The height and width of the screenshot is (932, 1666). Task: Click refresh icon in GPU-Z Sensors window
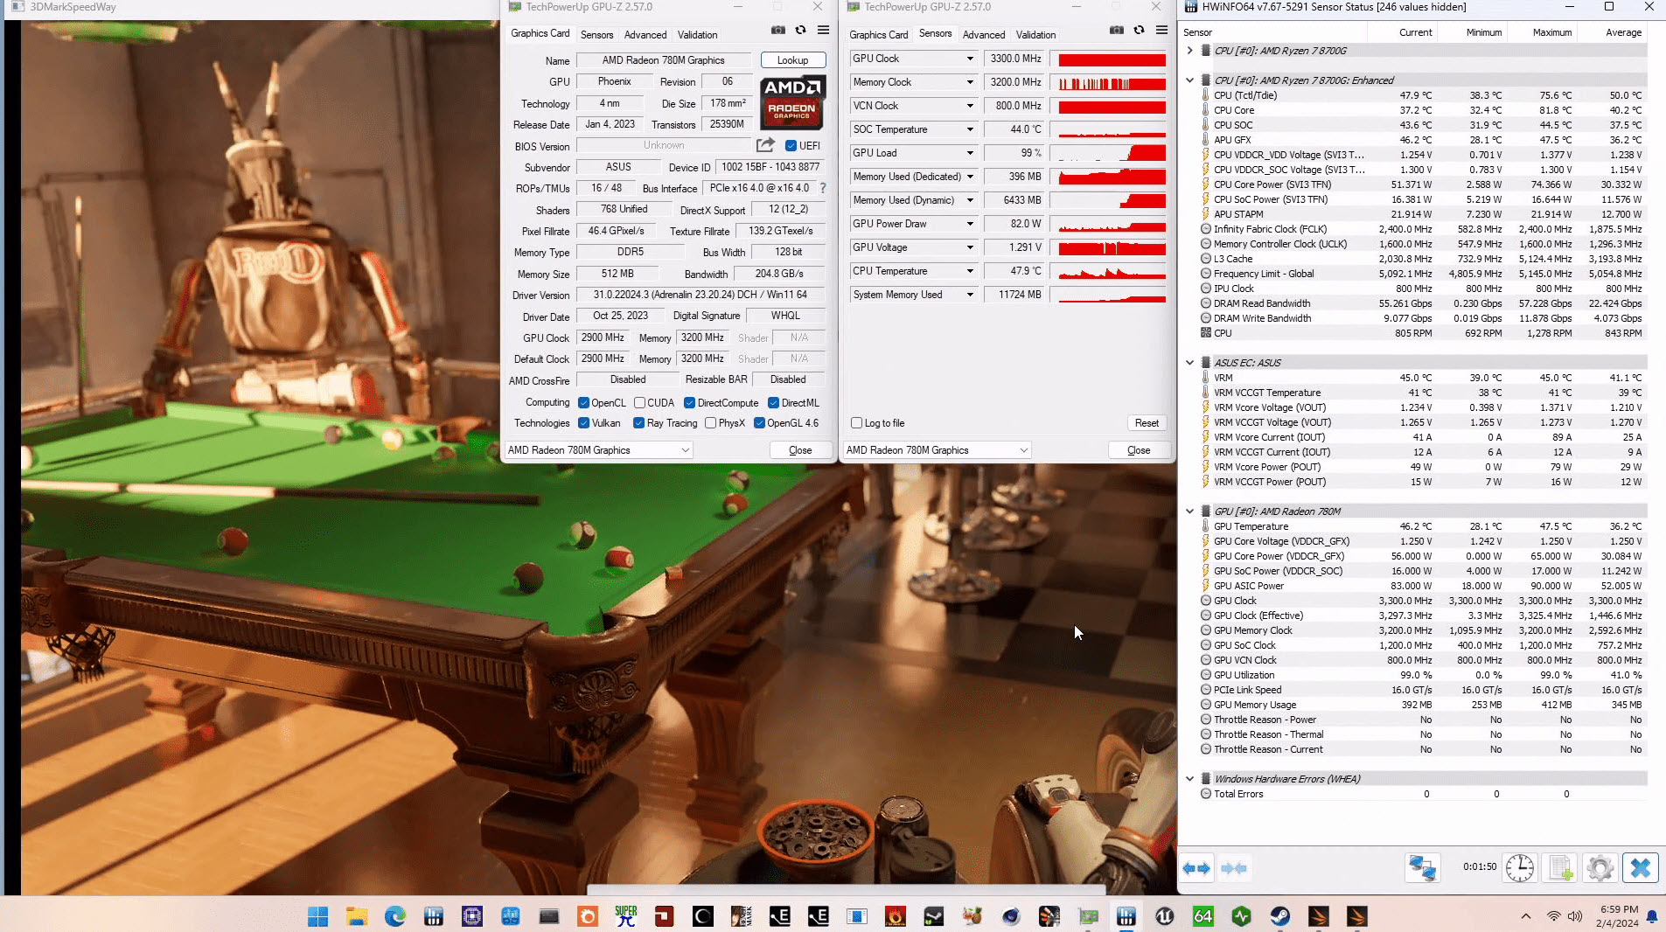point(1139,31)
